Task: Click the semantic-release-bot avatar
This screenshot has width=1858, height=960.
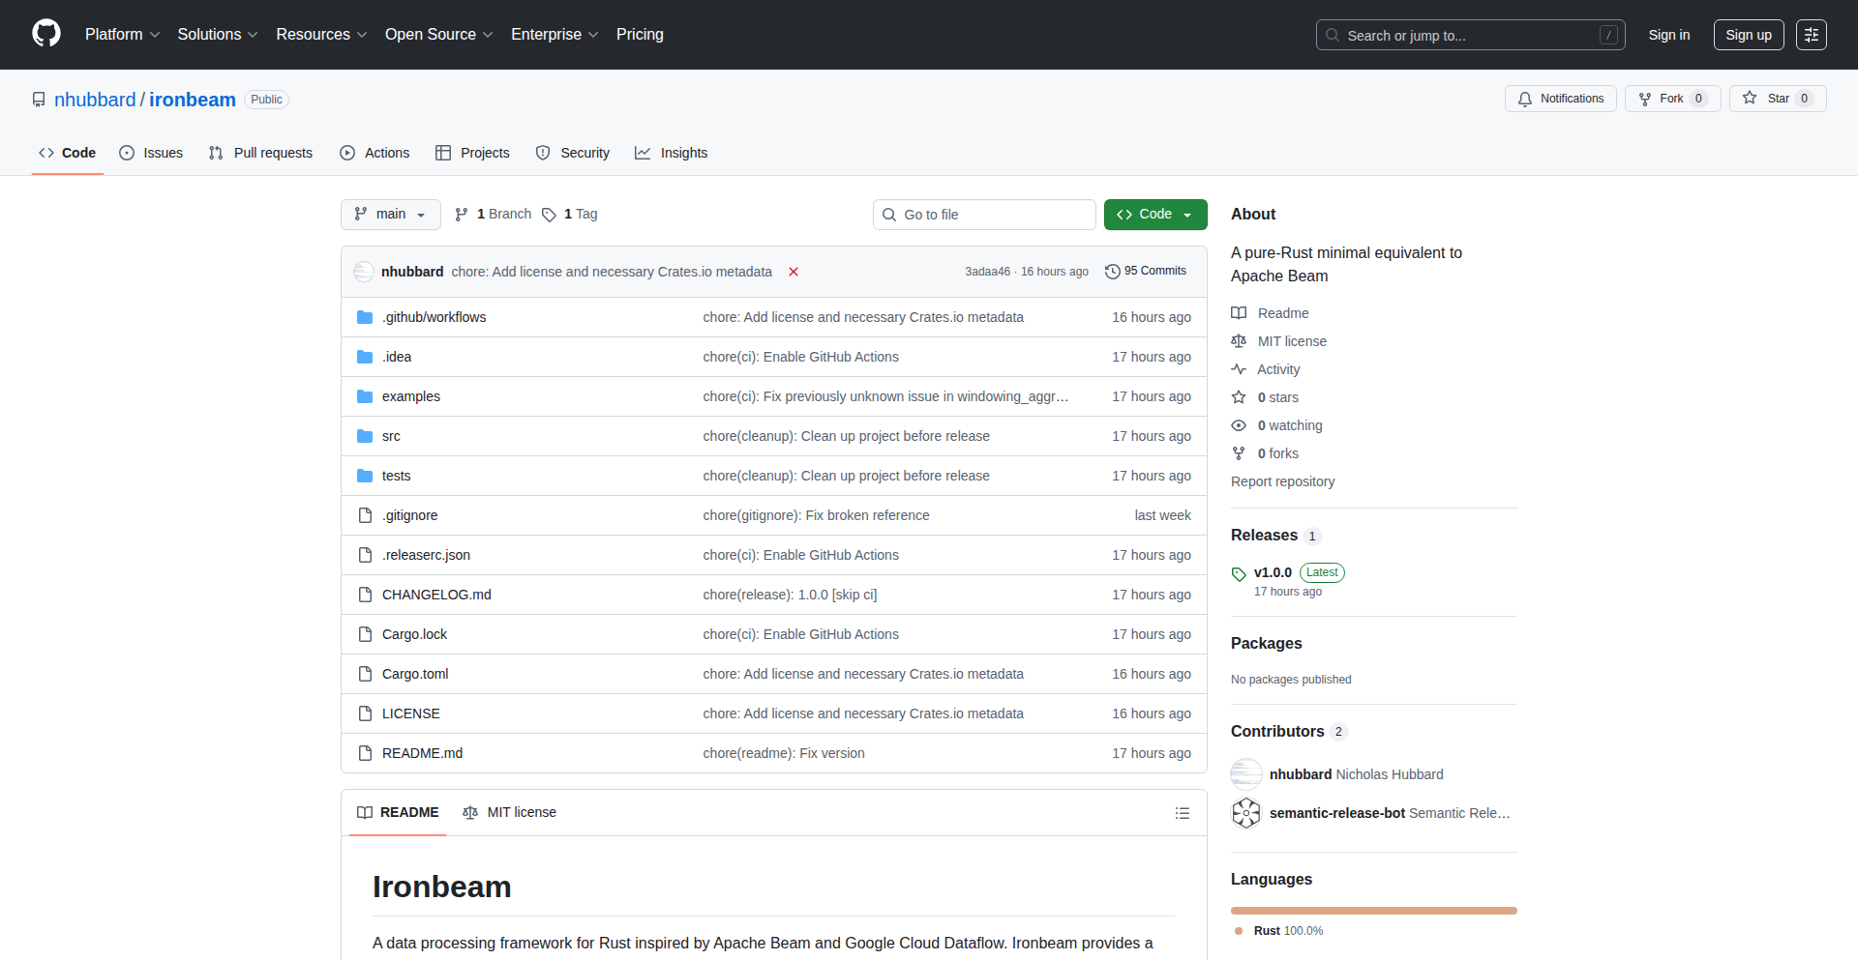Action: (x=1246, y=813)
